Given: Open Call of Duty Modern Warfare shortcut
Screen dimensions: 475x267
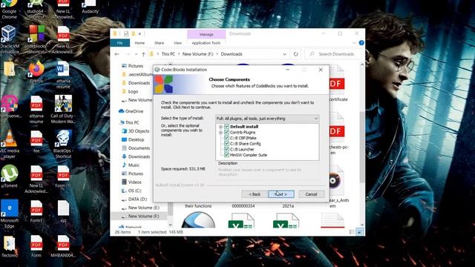Looking at the screenshot, I should (x=63, y=110).
